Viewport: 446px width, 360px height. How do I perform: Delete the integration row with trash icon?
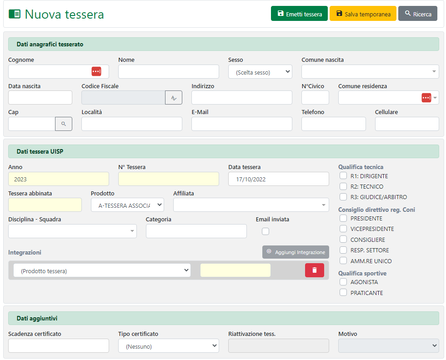pos(314,270)
